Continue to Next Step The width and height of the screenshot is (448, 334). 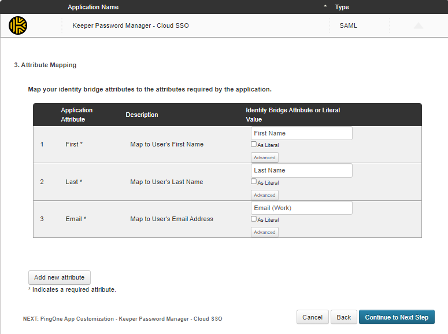coord(397,317)
